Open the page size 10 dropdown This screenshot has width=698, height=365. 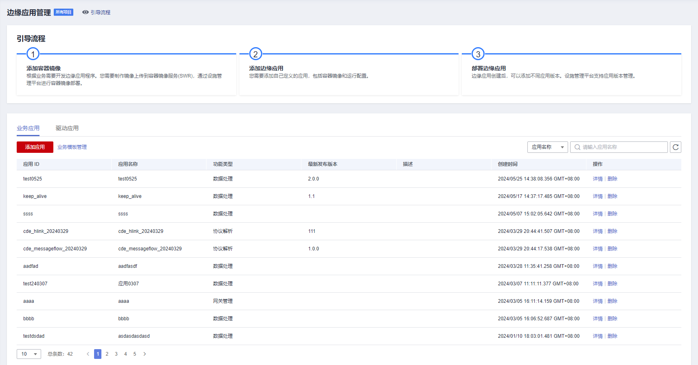(x=29, y=354)
